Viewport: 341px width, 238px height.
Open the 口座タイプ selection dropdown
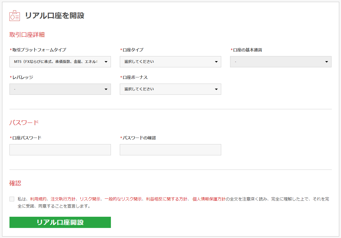[170, 62]
